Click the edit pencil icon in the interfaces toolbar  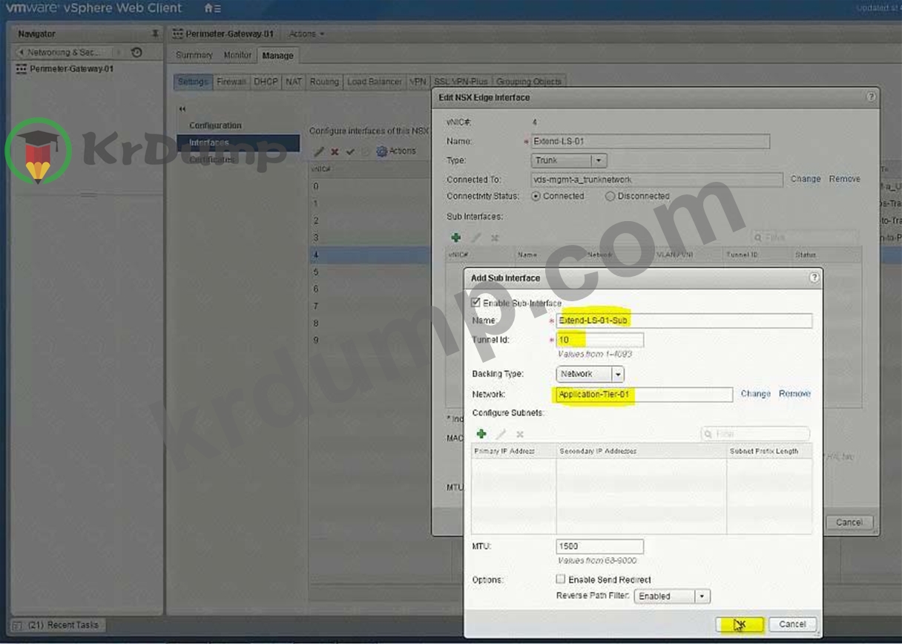point(319,151)
